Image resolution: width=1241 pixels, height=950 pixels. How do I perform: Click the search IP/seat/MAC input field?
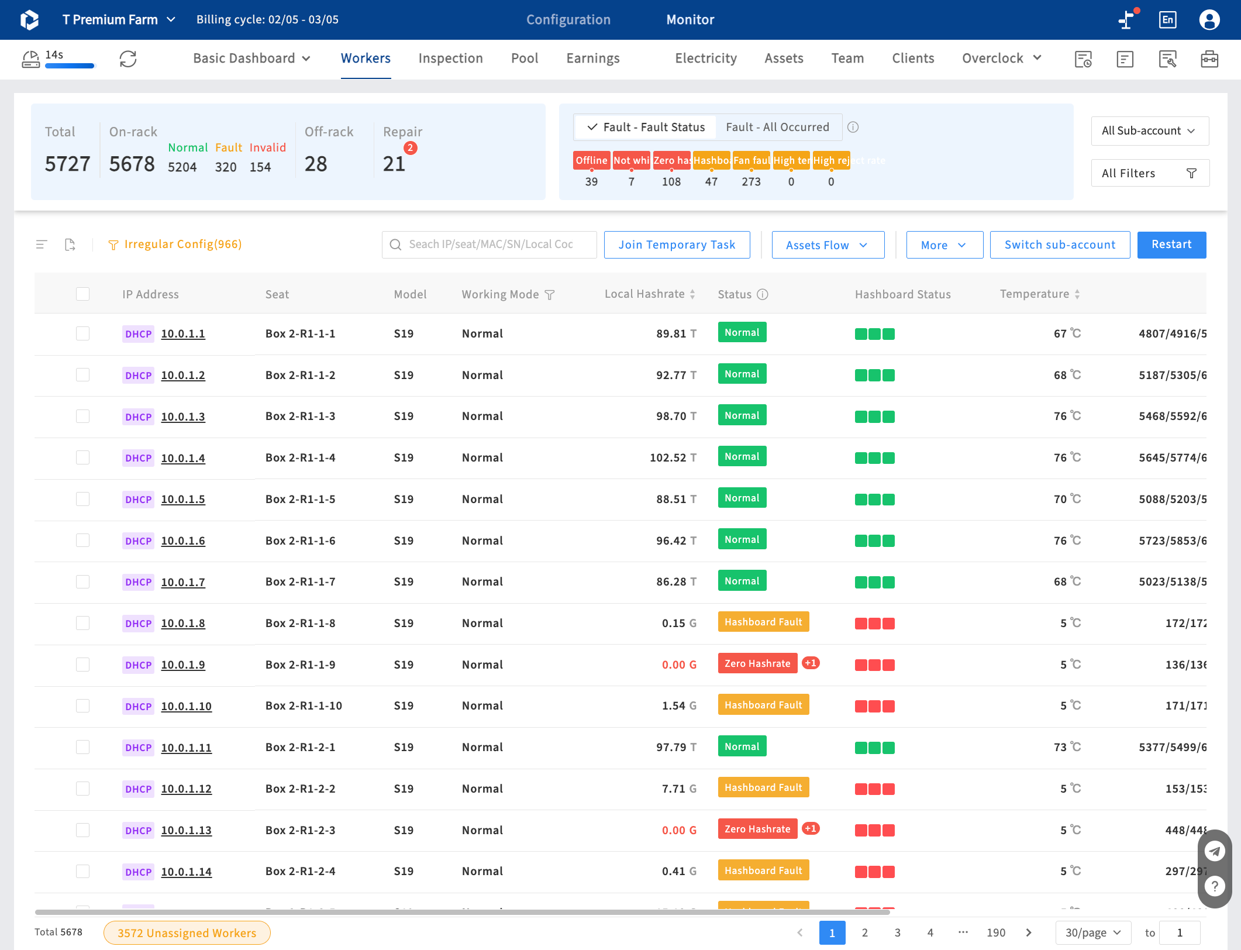[489, 245]
